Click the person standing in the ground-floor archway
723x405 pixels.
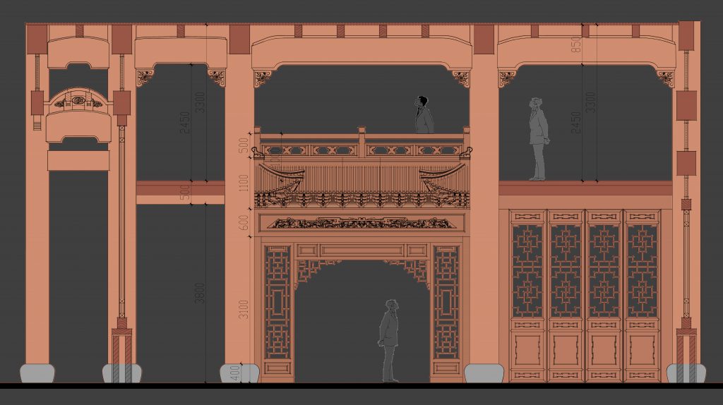click(388, 340)
